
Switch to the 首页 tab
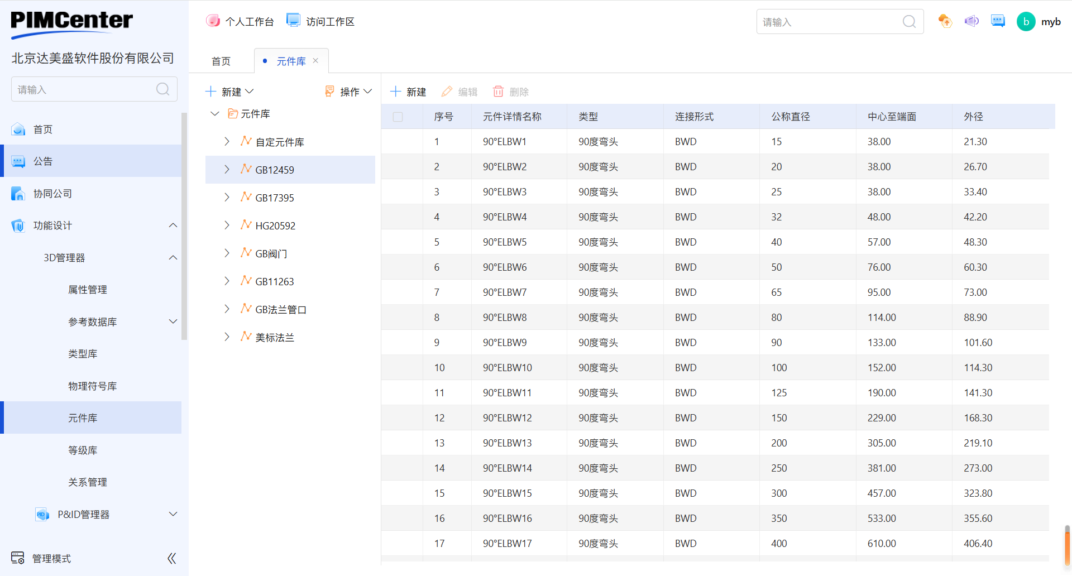click(221, 61)
